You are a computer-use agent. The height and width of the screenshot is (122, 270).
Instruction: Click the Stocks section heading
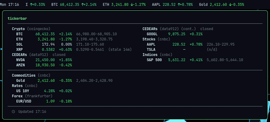pos(149,39)
